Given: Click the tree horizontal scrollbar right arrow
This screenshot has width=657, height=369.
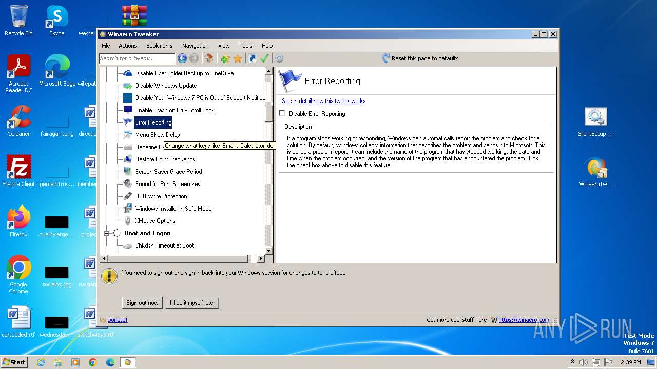Looking at the screenshot, I should [260, 258].
